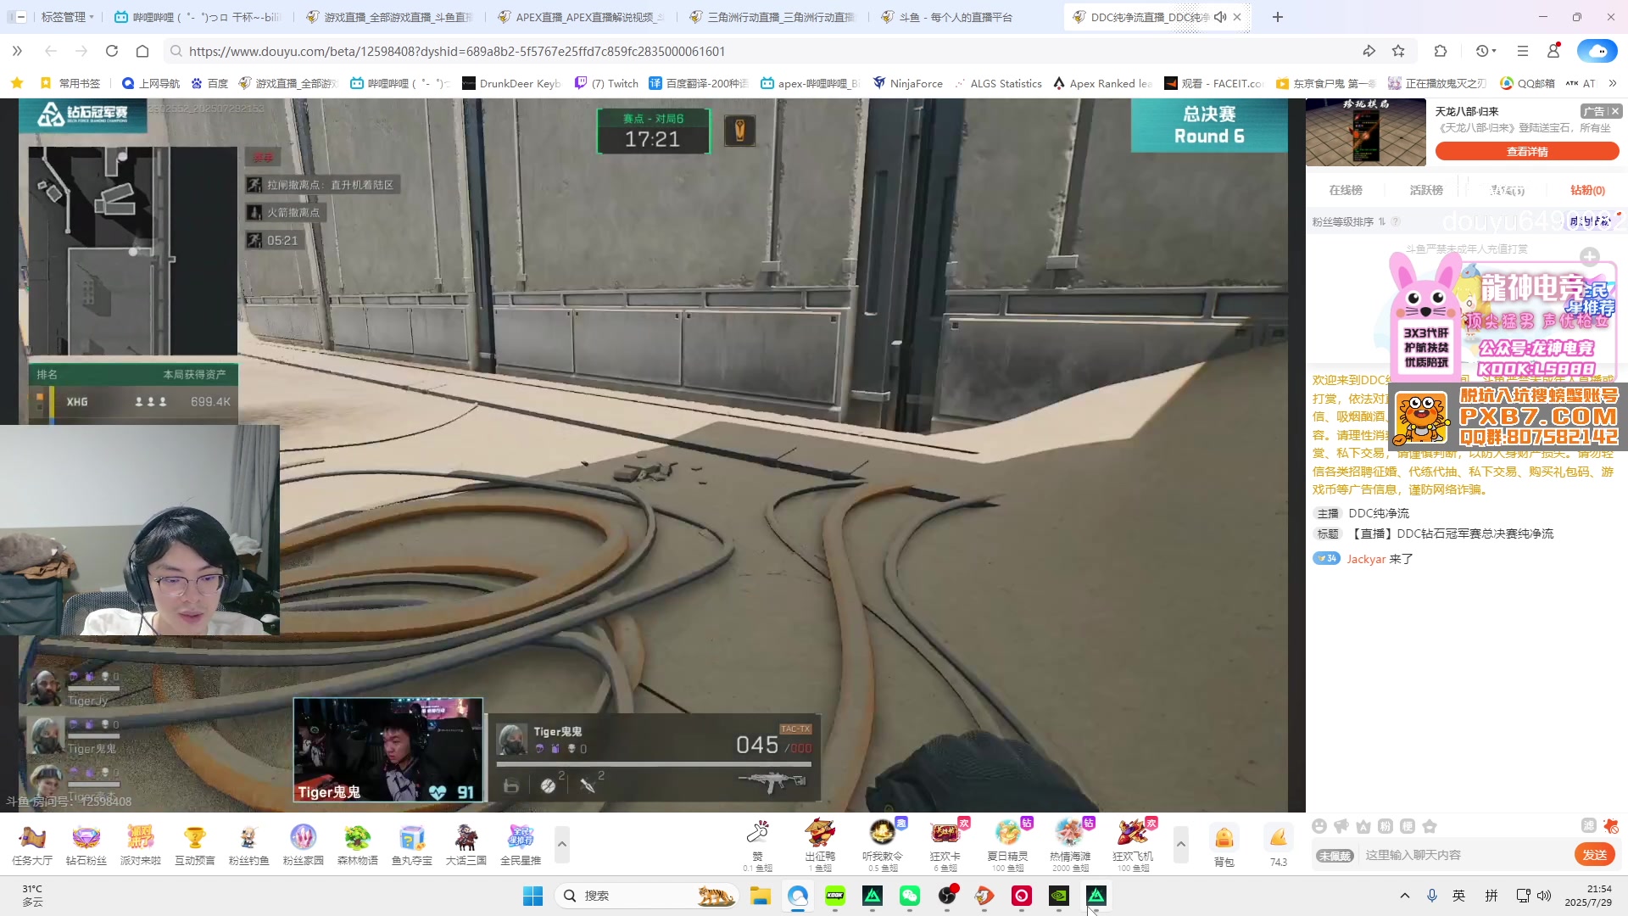Open the 大话三国 horseman icon
The height and width of the screenshot is (916, 1628).
(466, 845)
